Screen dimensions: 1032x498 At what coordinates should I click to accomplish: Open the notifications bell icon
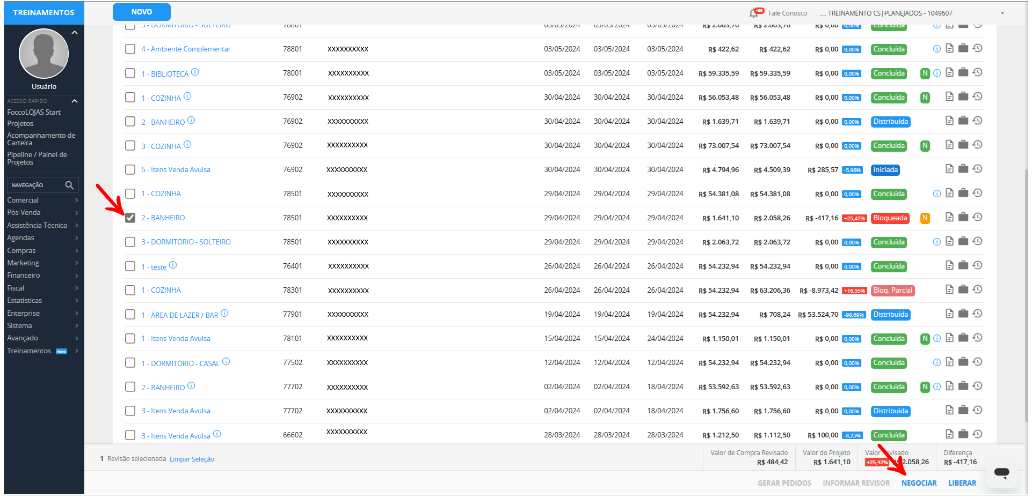click(x=755, y=13)
